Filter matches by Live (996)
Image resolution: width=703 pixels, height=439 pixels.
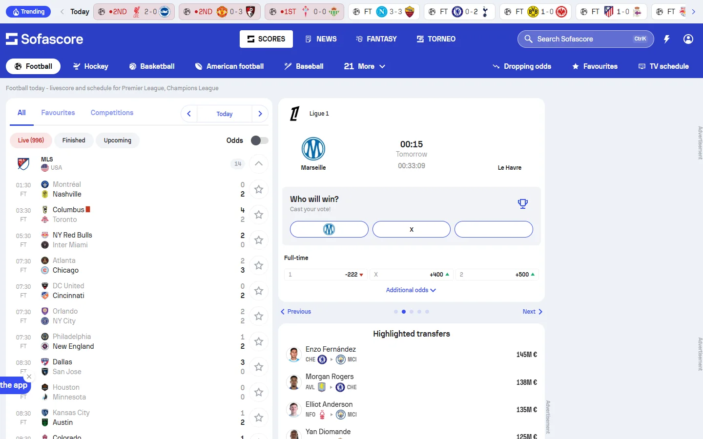pyautogui.click(x=31, y=140)
